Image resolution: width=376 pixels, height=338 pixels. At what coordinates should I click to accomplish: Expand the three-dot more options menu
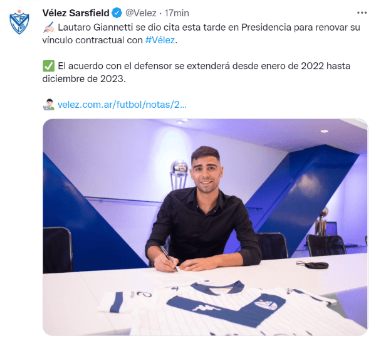coord(362,13)
